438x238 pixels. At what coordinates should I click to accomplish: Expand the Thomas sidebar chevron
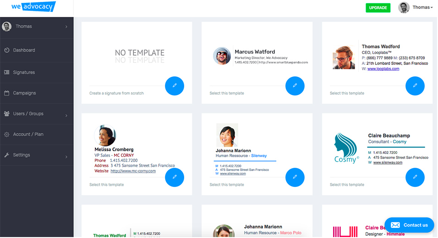pyautogui.click(x=66, y=26)
